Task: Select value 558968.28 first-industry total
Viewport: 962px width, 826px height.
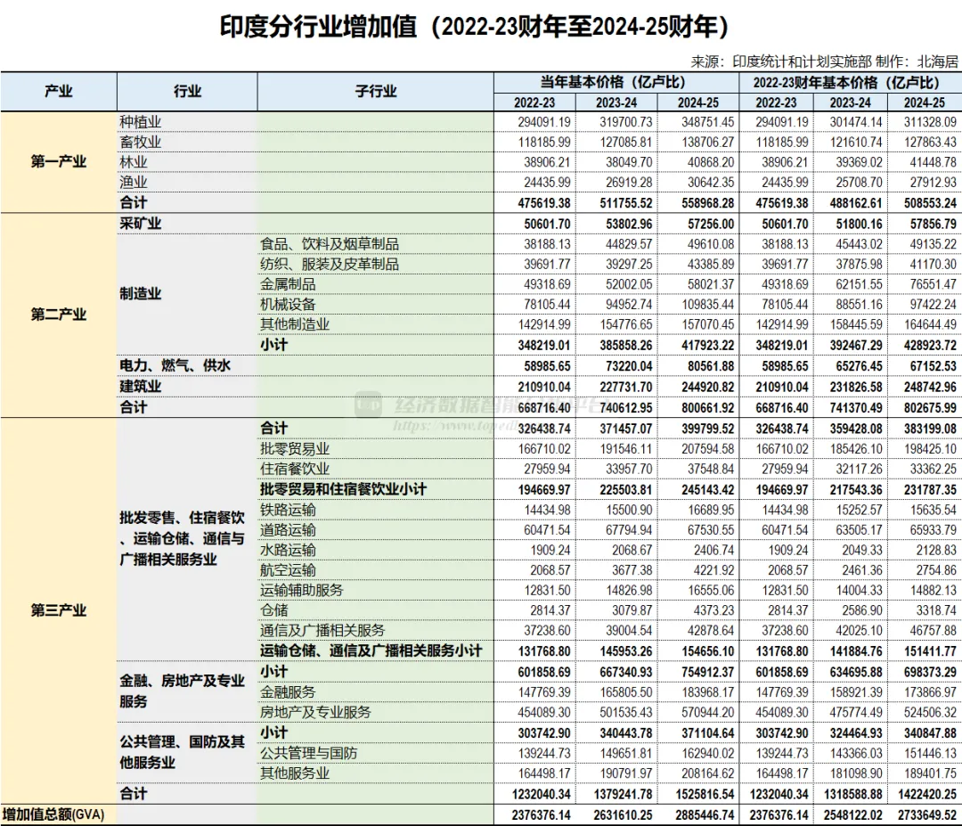Action: pyautogui.click(x=707, y=203)
